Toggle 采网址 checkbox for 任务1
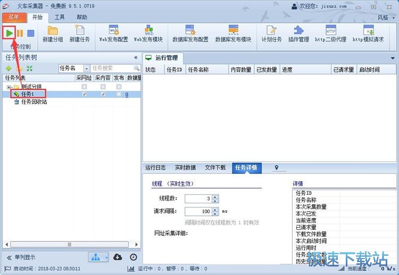Image resolution: width=399 pixels, height=275 pixels. pyautogui.click(x=84, y=94)
